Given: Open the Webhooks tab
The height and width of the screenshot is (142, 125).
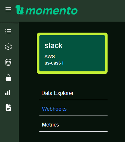Looking at the screenshot, I should tap(54, 109).
